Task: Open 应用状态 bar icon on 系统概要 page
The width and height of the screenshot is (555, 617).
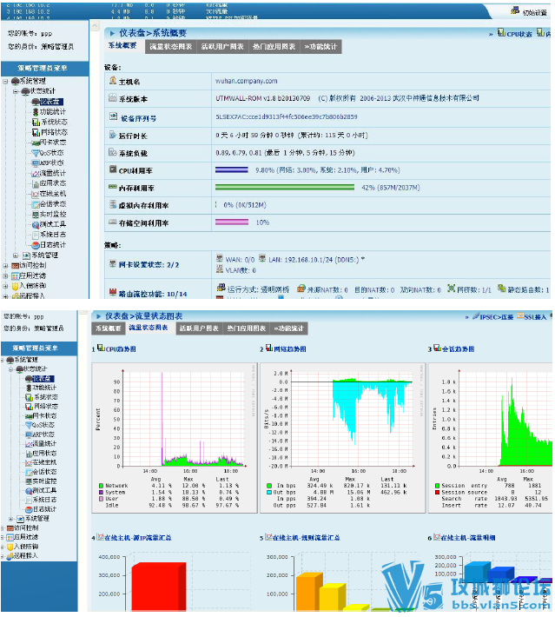Action: [x=36, y=183]
